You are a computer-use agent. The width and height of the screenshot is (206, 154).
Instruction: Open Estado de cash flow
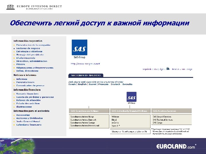pos(28,104)
